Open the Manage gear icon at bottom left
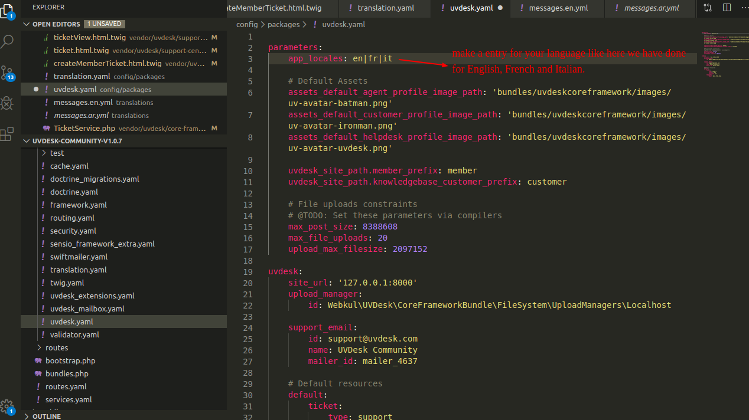749x420 pixels. (8, 407)
